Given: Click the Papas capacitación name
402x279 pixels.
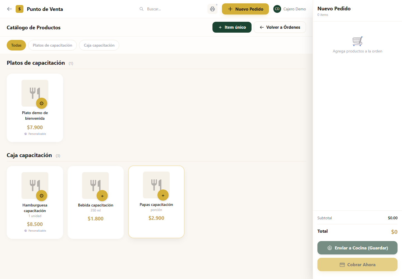Looking at the screenshot, I should [156, 205].
